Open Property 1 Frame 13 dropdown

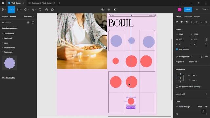point(194,62)
